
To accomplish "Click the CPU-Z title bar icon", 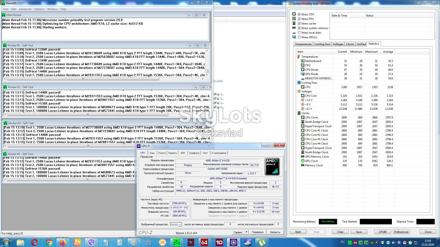I will pos(139,146).
